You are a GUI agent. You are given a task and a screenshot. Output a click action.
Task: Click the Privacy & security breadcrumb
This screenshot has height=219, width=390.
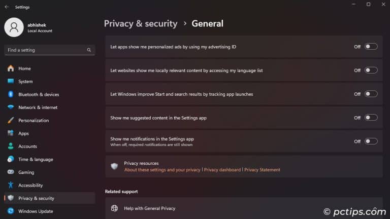141,23
